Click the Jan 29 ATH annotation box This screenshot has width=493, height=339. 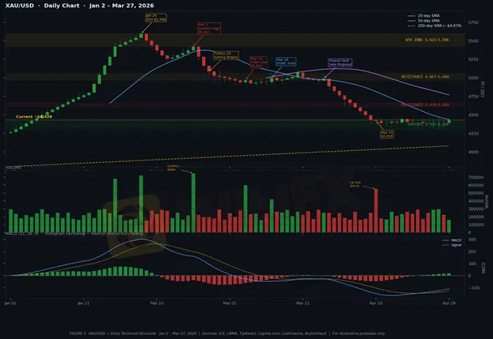156,17
